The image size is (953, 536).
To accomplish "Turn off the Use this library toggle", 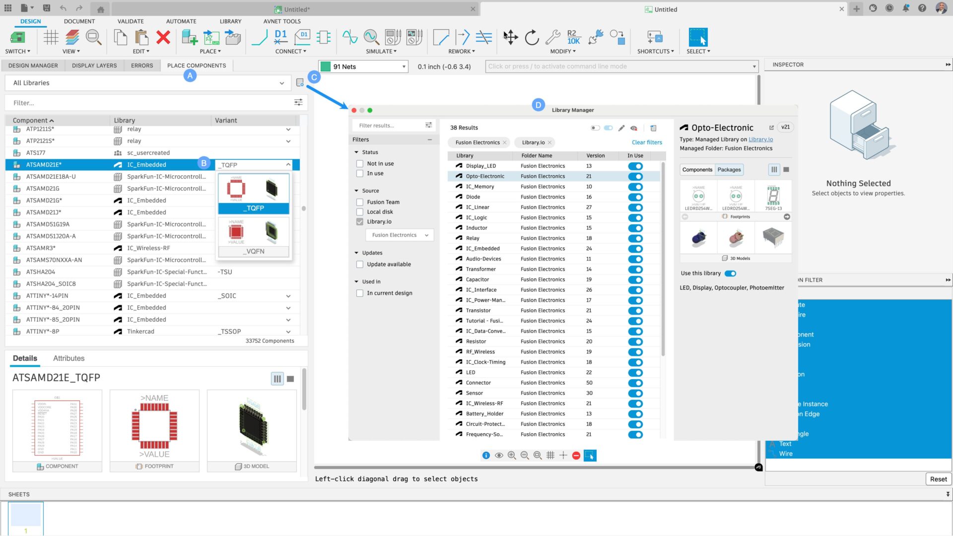I will (730, 273).
